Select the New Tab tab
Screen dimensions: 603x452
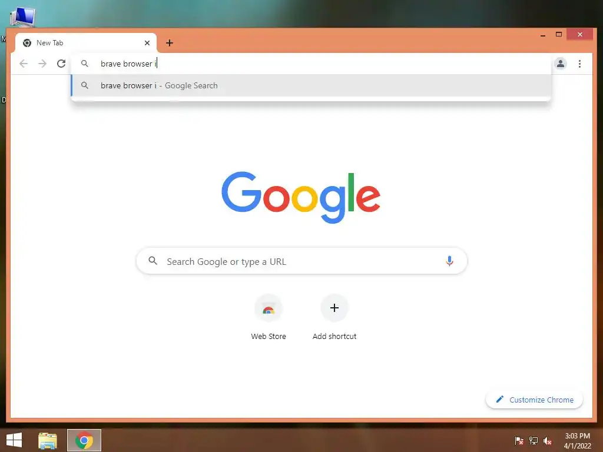click(86, 42)
